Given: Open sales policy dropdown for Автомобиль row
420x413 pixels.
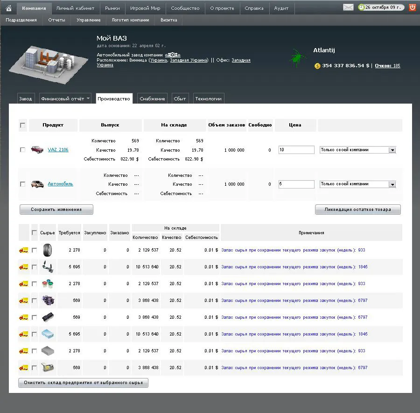Looking at the screenshot, I should click(392, 184).
